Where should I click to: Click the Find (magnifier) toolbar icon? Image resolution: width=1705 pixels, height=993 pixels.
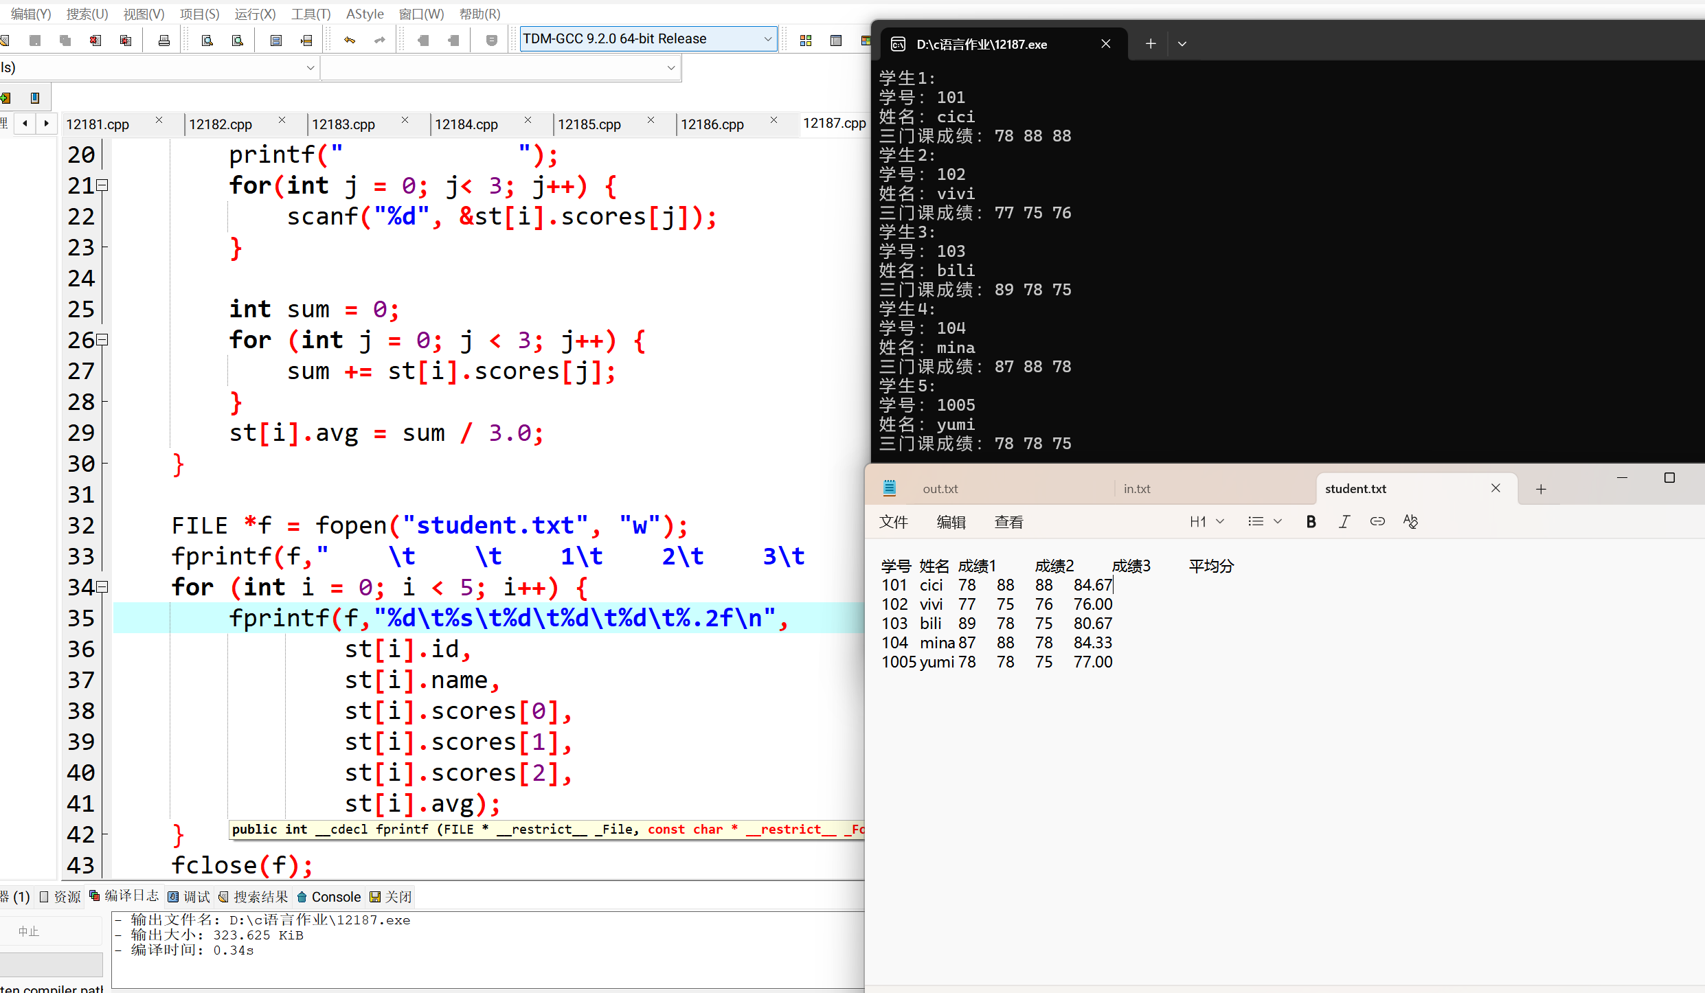(x=207, y=41)
